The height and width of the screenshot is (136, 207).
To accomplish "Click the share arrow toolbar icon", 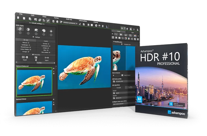I will pos(61,22).
